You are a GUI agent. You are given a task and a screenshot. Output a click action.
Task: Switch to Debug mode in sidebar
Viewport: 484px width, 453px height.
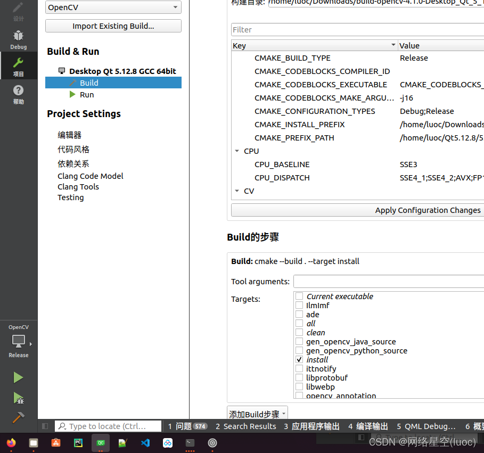(19, 39)
